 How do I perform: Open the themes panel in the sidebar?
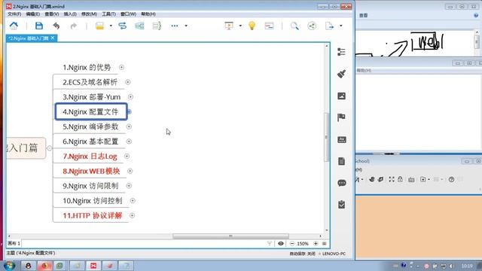341,139
